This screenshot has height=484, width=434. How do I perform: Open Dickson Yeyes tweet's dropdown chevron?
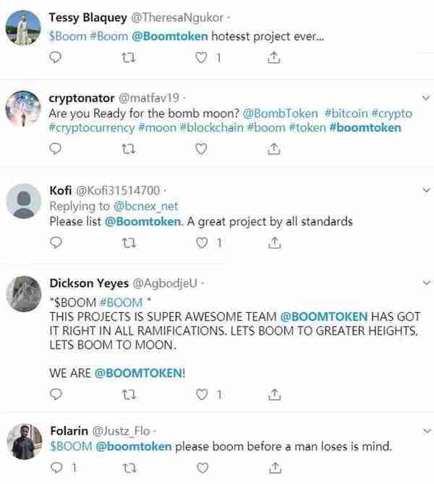coord(427,283)
